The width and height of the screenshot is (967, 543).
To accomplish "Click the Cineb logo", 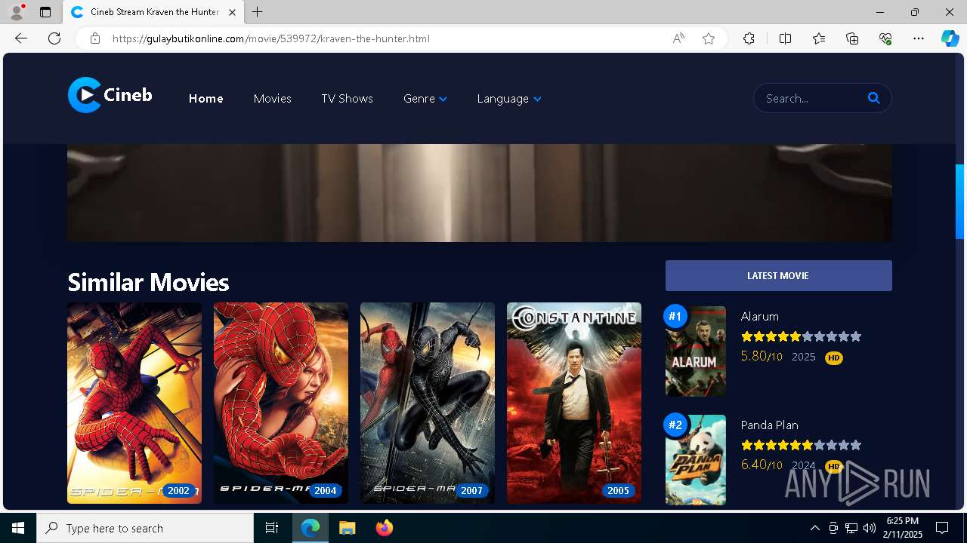I will (110, 95).
